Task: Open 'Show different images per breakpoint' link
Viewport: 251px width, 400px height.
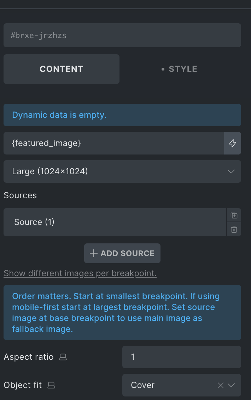Action: (80, 273)
